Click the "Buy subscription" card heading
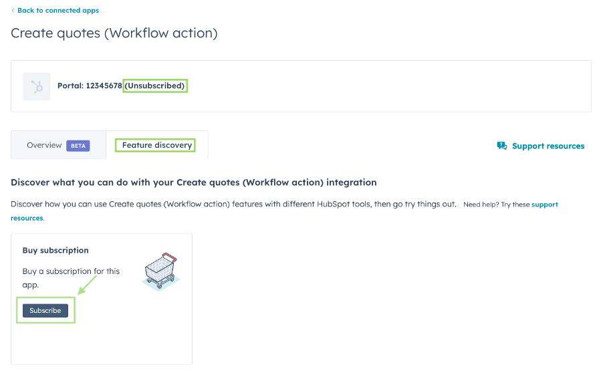The image size is (603, 373). (x=55, y=250)
